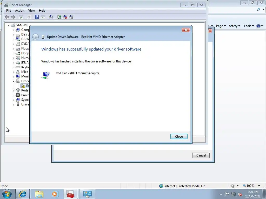Show hidden tray icons arrow
This screenshot has width=266, height=199.
click(221, 194)
